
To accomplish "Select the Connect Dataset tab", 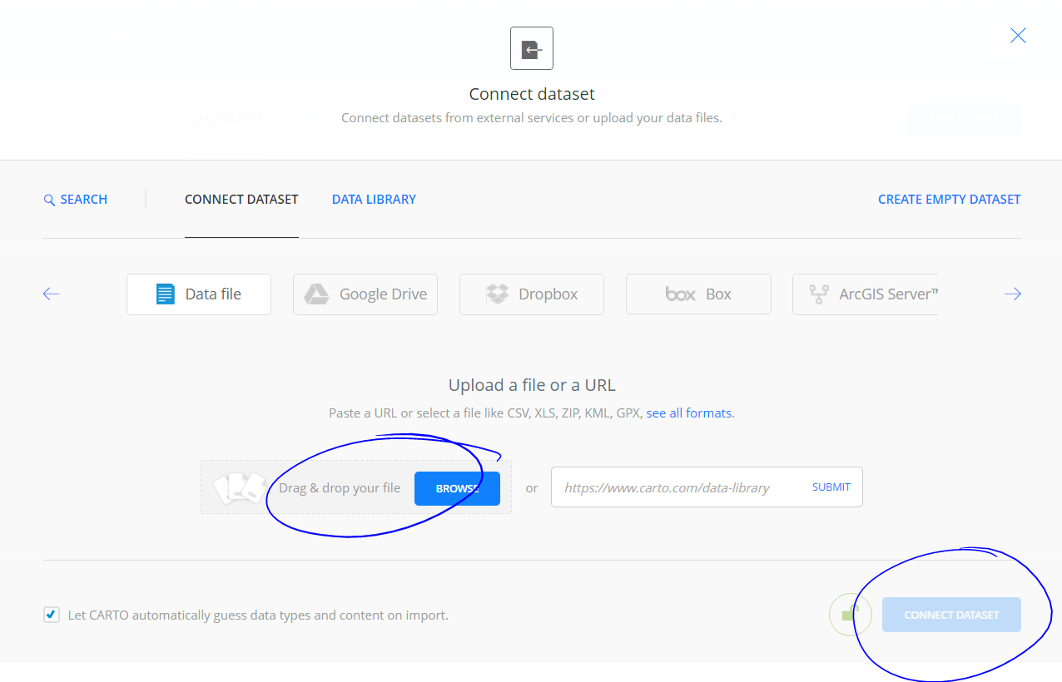I will (241, 200).
